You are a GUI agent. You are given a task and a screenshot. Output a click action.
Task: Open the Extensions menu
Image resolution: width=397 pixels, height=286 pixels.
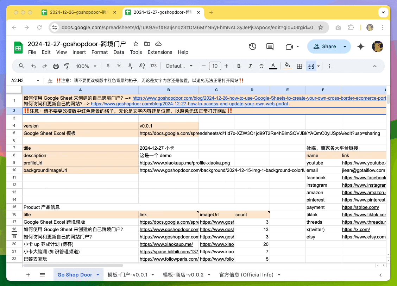coord(160,52)
